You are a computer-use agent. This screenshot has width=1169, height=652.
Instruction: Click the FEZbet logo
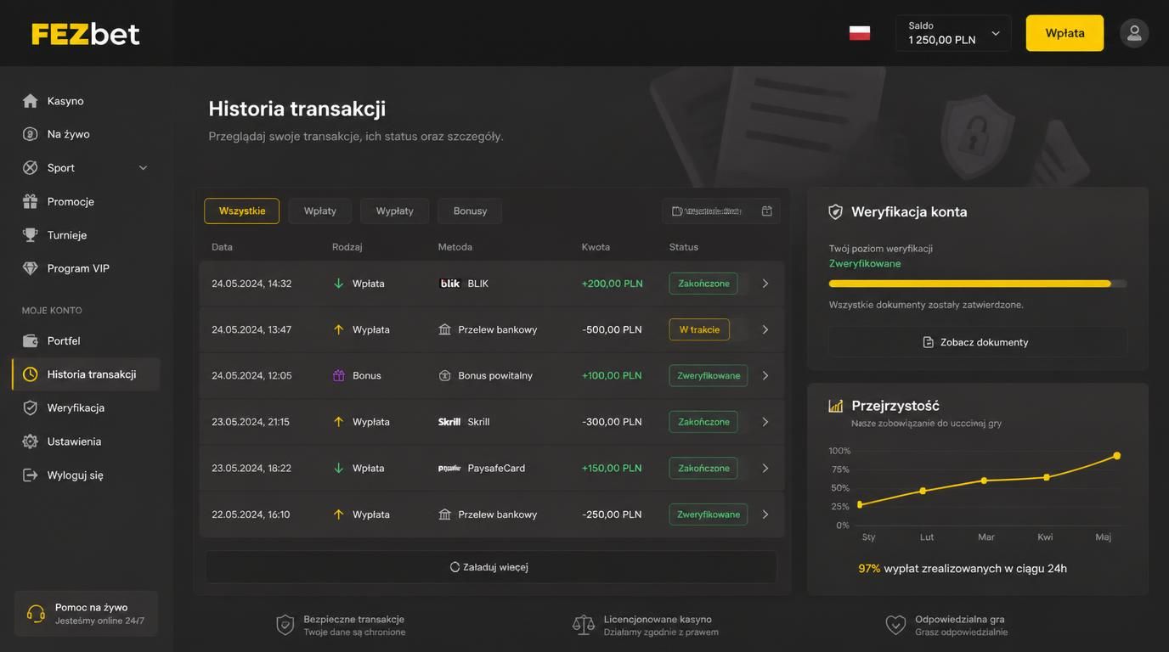tap(85, 34)
